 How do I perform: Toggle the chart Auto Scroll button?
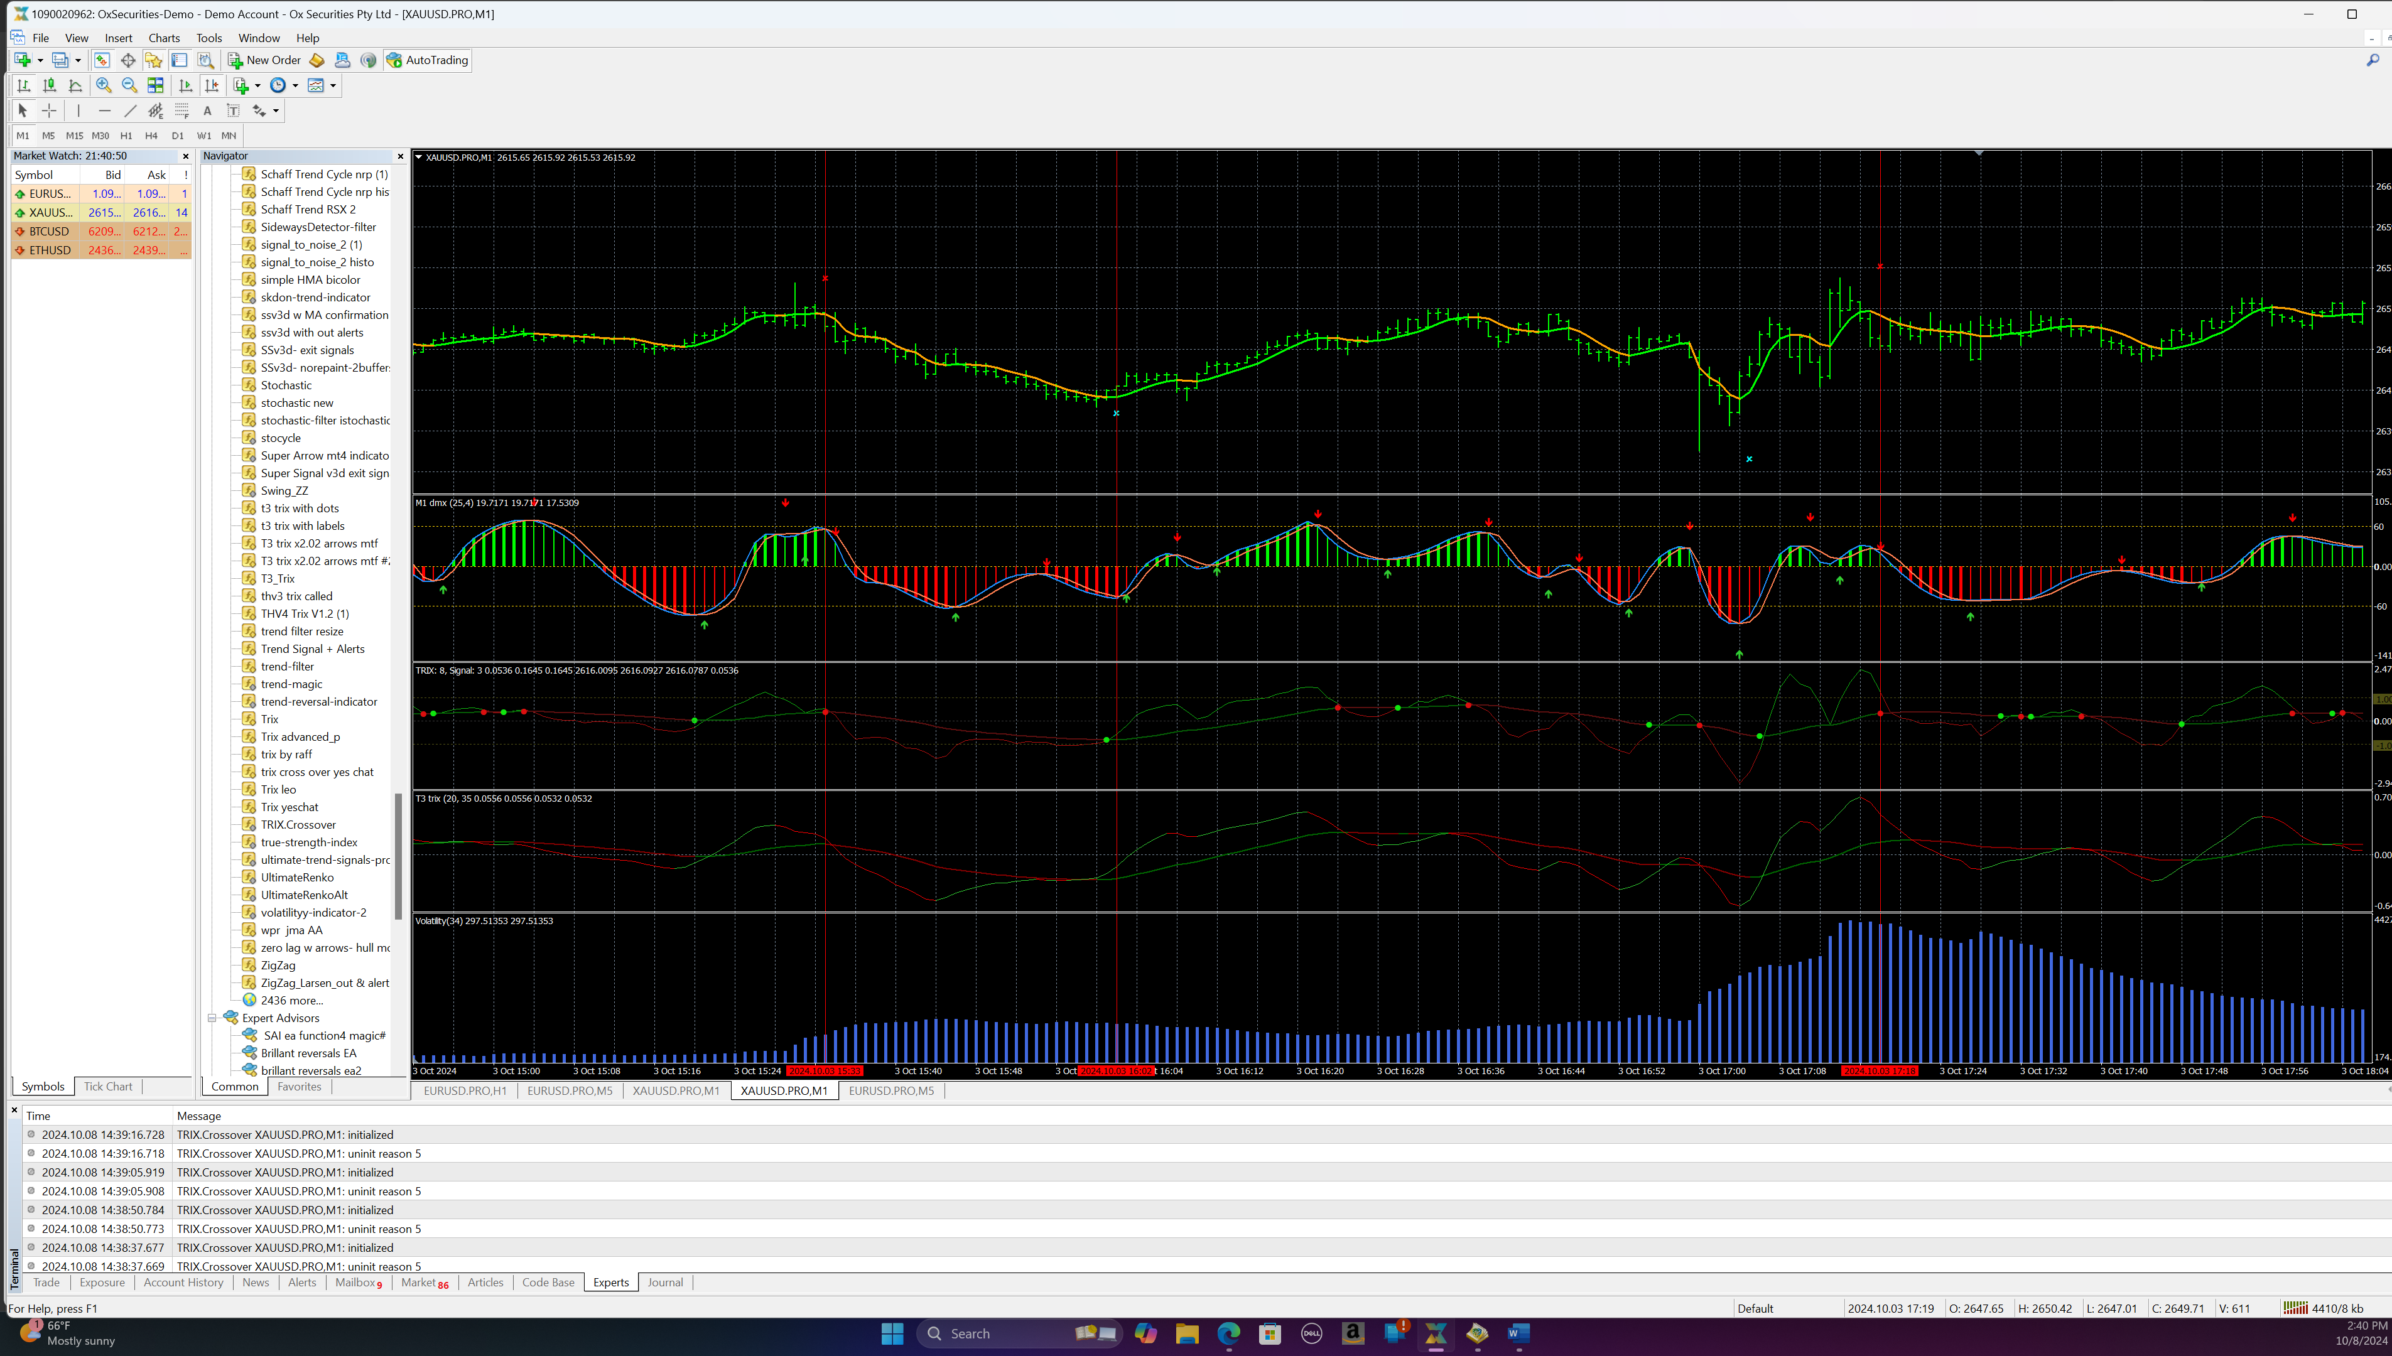pyautogui.click(x=185, y=85)
